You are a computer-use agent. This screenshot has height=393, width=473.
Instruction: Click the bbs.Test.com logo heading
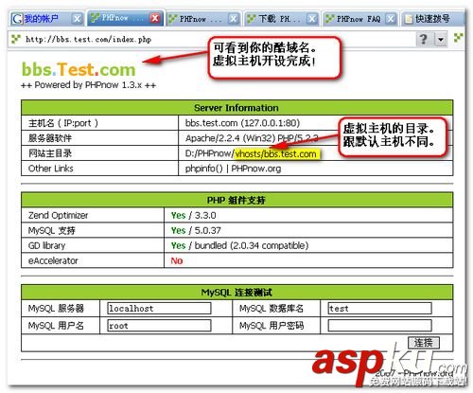(79, 69)
